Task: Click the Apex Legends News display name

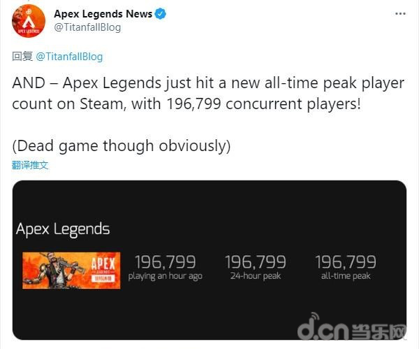Action: (103, 14)
